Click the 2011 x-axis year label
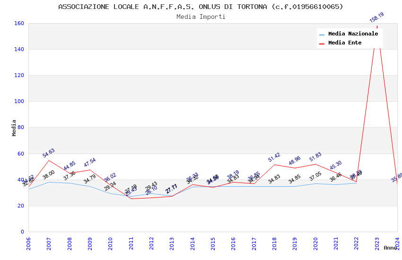The image size is (402, 260). pyautogui.click(x=131, y=243)
